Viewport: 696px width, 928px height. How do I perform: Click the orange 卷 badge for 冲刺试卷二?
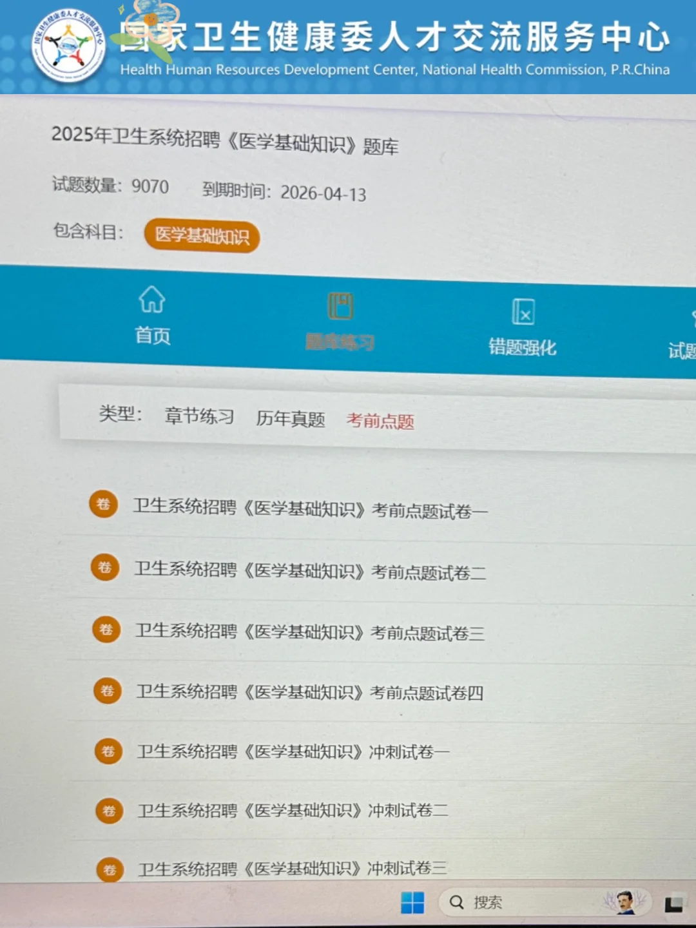[109, 811]
